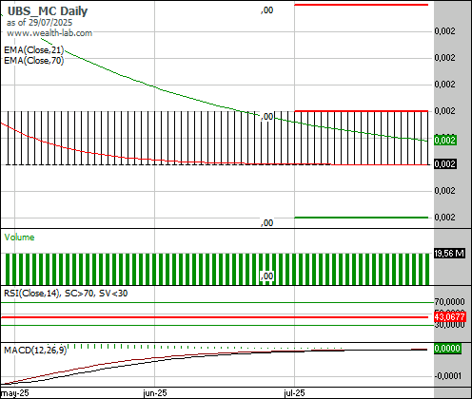Click the may-25 date axis label
The image size is (472, 399).
pyautogui.click(x=14, y=393)
